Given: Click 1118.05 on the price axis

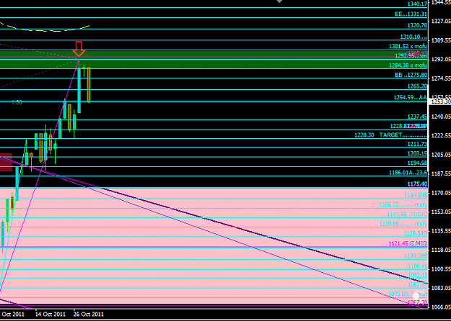Looking at the screenshot, I should coord(441,250).
